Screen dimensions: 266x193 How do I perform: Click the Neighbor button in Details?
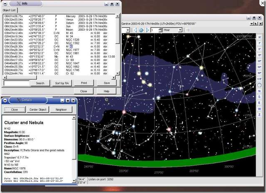click(x=61, y=110)
